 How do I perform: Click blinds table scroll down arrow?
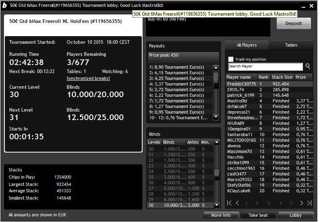tap(217, 205)
